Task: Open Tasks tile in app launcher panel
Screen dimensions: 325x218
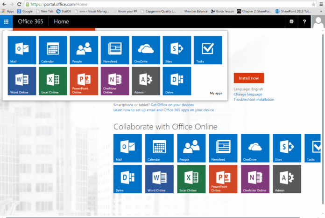Action: 208,50
